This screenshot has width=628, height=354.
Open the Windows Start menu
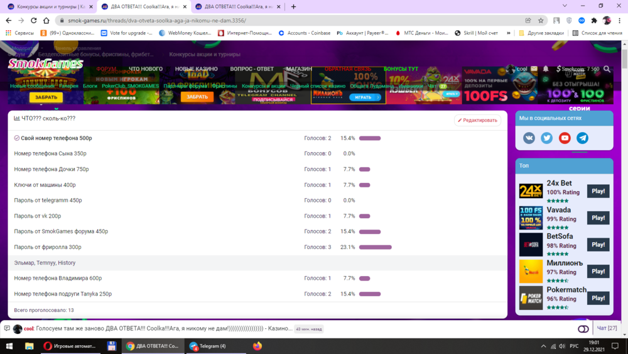tap(9, 346)
